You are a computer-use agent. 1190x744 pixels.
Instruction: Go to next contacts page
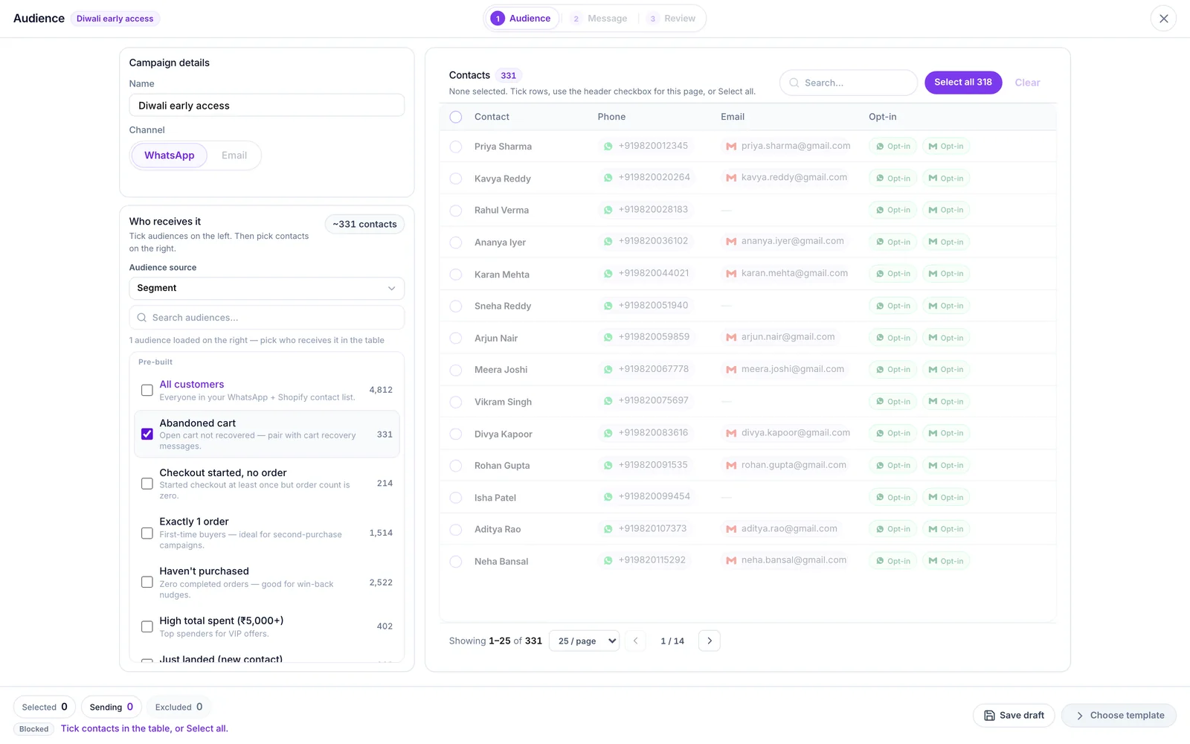pos(710,641)
